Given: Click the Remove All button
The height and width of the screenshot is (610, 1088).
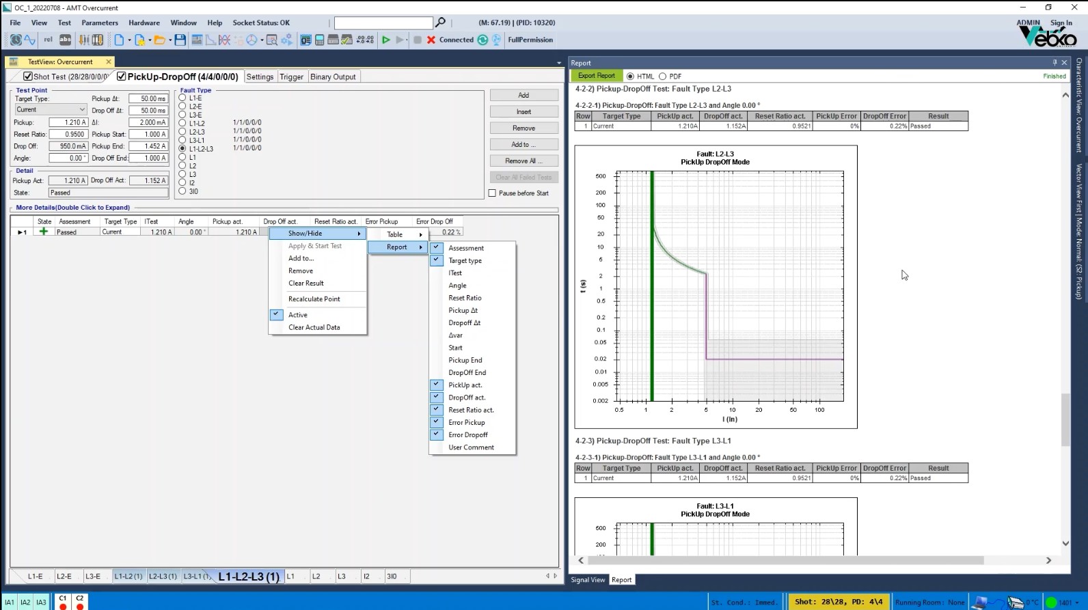Looking at the screenshot, I should point(523,161).
